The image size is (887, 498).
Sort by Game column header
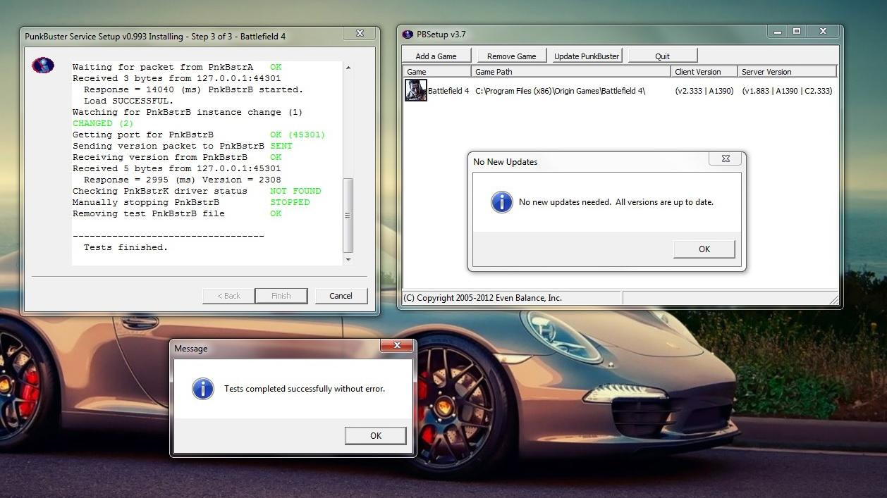pos(436,71)
